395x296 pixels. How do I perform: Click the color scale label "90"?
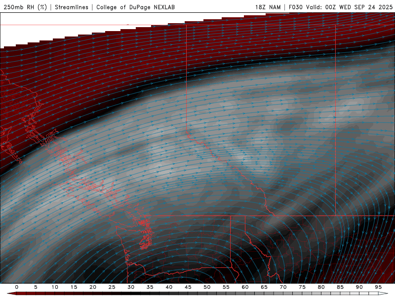pos(359,287)
